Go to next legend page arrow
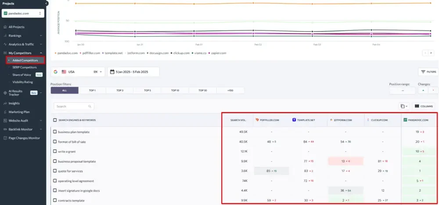The image size is (439, 205). (x=431, y=53)
